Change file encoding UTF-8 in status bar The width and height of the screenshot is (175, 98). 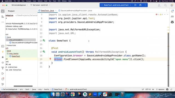point(148,89)
